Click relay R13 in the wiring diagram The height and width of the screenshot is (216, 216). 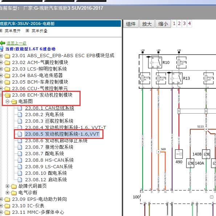pyautogui.click(x=176, y=78)
